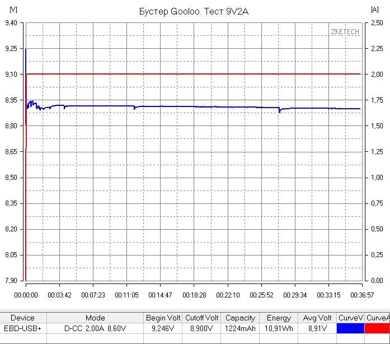Select the Mode column header
This screenshot has height=344, width=390.
[95, 318]
